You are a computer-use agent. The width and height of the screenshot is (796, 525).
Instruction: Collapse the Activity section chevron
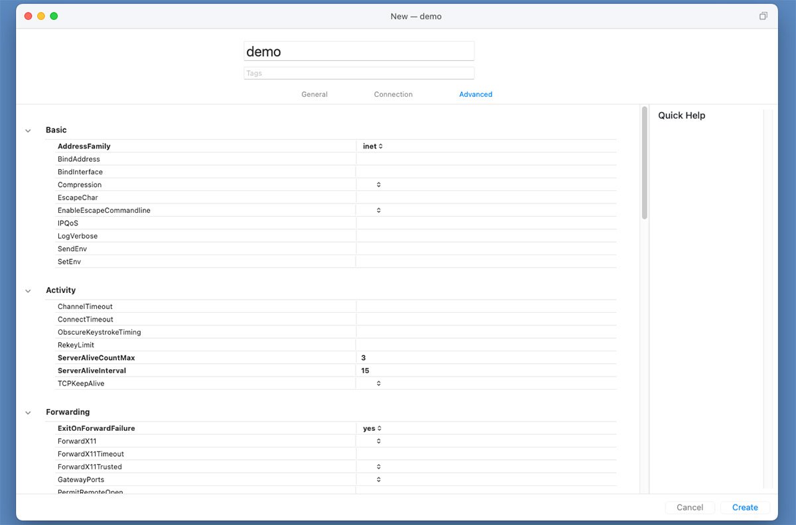coord(28,291)
